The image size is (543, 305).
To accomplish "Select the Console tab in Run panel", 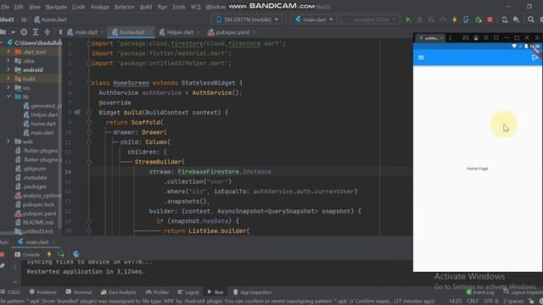I will pyautogui.click(x=27, y=254).
